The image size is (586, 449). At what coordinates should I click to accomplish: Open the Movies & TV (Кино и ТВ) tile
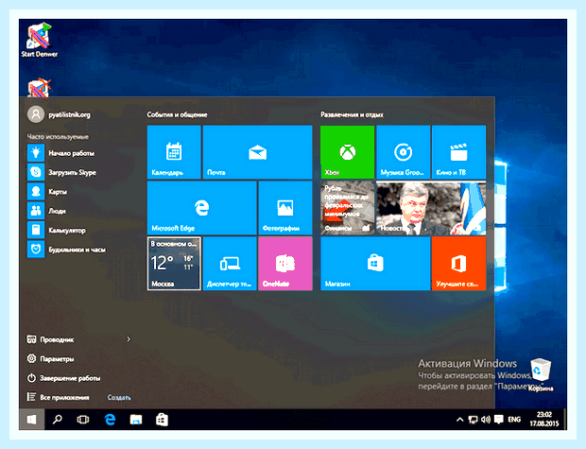[459, 152]
